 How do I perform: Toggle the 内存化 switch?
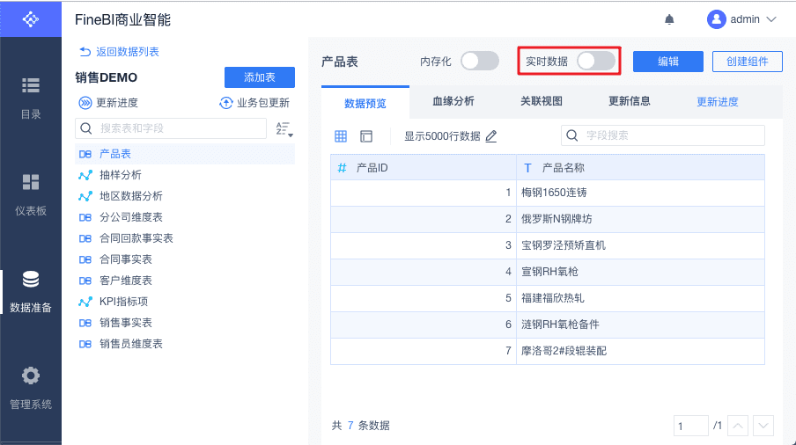pyautogui.click(x=479, y=61)
